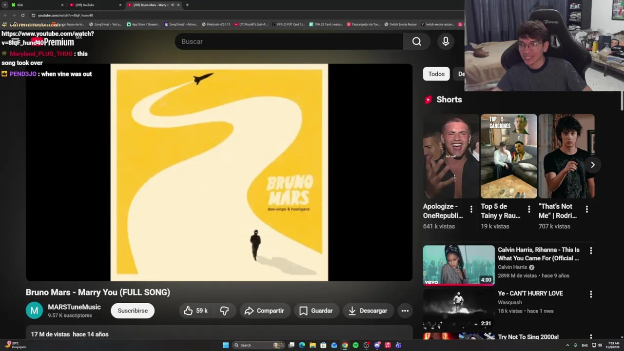The image size is (624, 351).
Task: Open the Descargador de You bookmark
Action: pos(363,24)
